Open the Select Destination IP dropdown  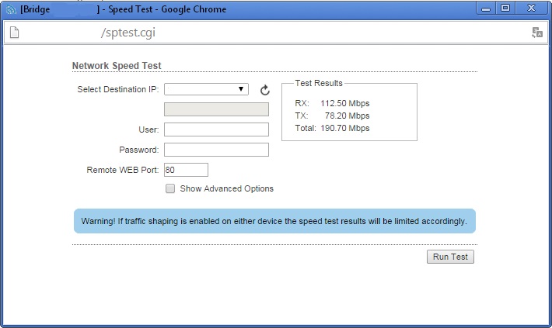(x=206, y=89)
